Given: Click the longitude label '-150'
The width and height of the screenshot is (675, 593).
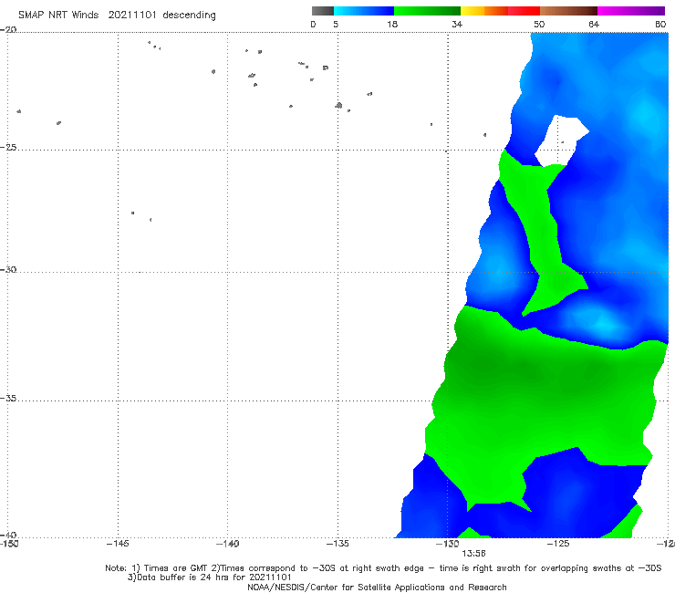Looking at the screenshot, I should 9,544.
